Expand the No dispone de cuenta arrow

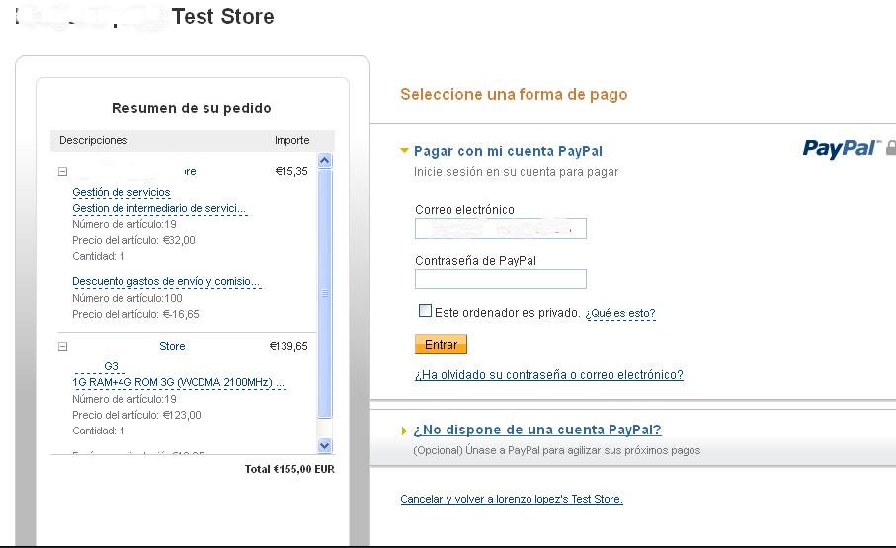405,431
